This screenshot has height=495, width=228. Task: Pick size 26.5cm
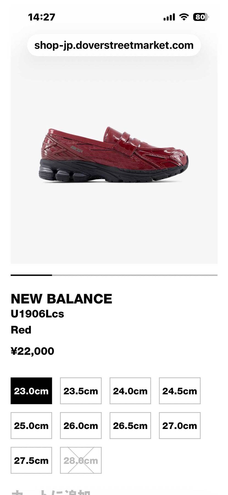click(130, 425)
